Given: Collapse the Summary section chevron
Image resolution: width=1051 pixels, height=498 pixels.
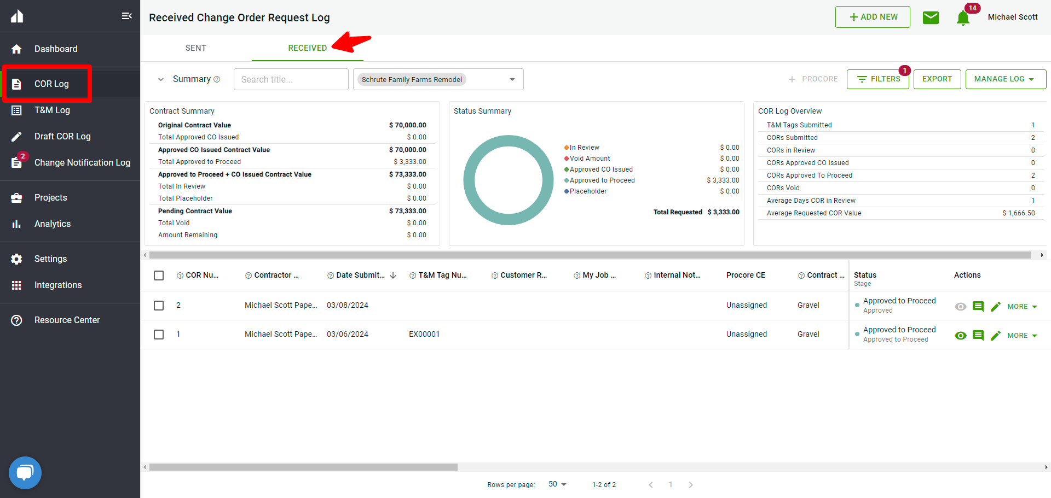Looking at the screenshot, I should click(x=161, y=79).
